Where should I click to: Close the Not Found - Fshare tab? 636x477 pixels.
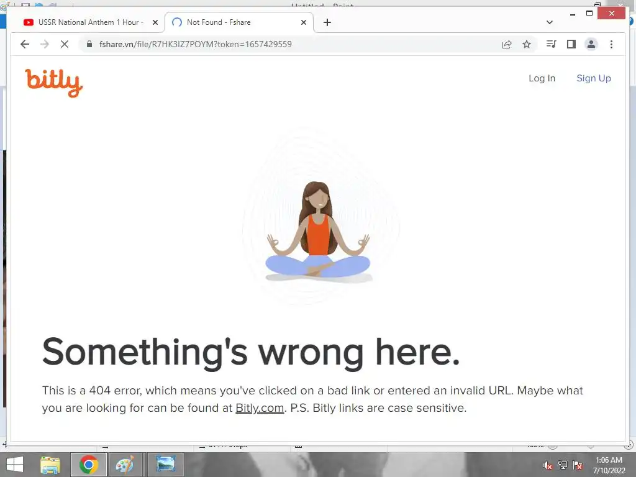303,22
